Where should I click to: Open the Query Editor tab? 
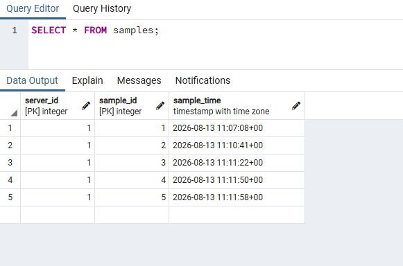coord(33,8)
